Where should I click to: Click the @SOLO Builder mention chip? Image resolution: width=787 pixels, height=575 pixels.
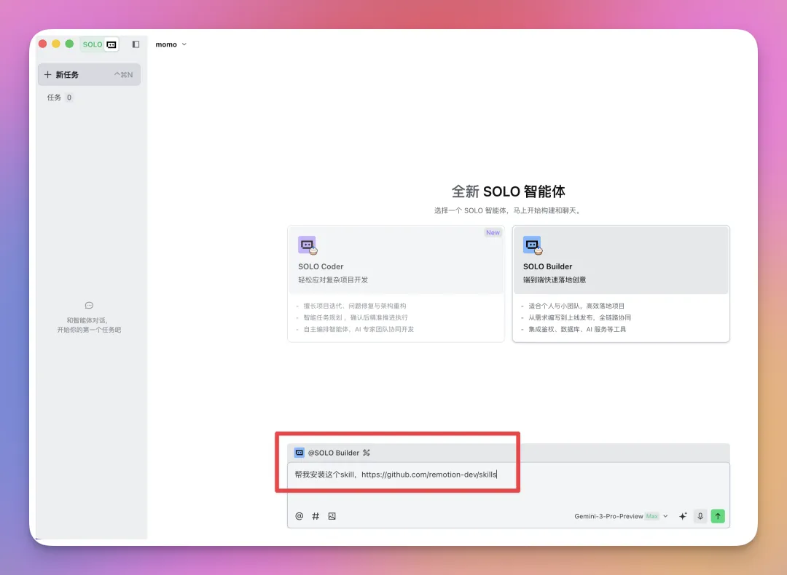[334, 453]
